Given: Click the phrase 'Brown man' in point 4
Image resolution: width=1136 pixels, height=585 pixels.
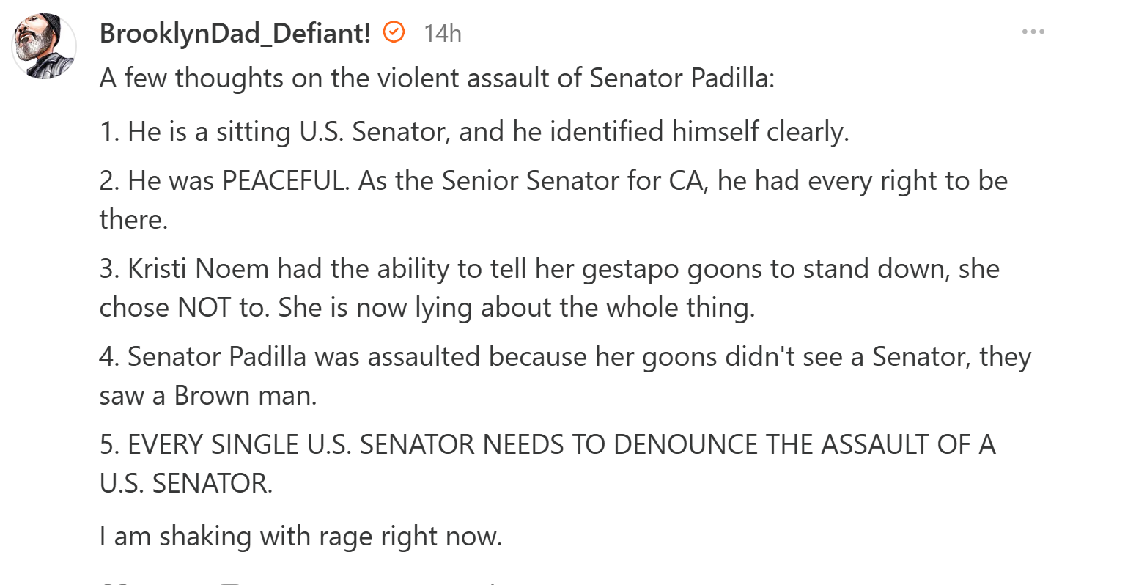Looking at the screenshot, I should 245,395.
